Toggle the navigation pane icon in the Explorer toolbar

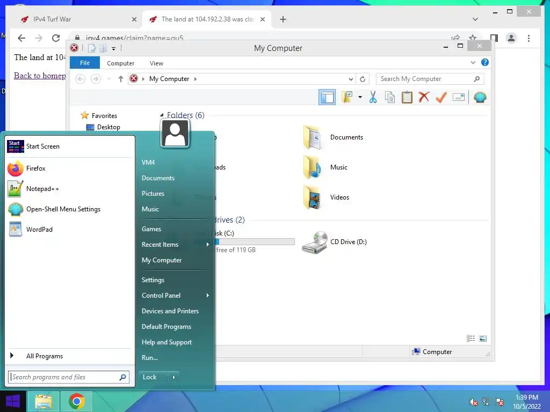point(327,97)
